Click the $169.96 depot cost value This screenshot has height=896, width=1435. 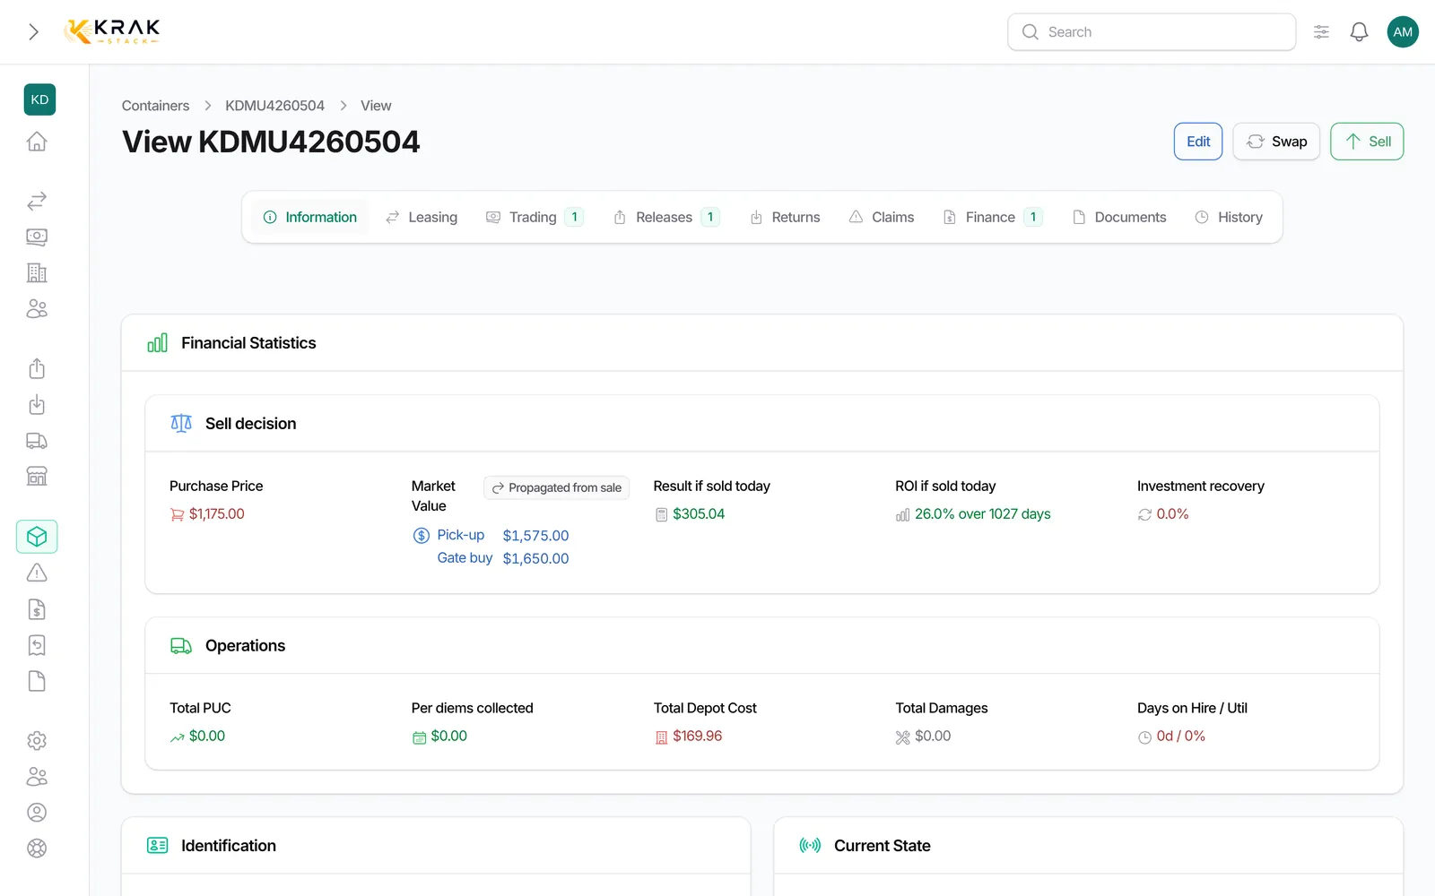697,737
